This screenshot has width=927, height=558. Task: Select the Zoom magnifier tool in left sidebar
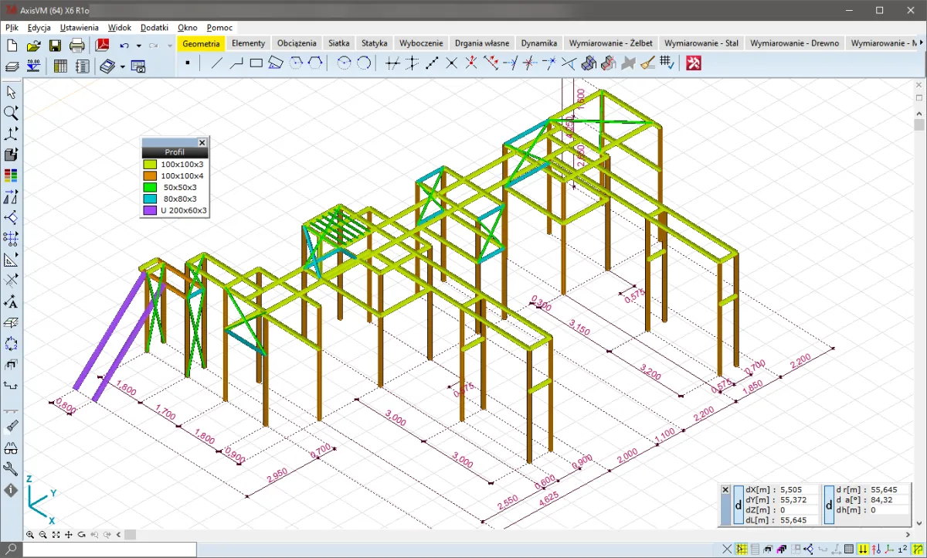(x=11, y=113)
